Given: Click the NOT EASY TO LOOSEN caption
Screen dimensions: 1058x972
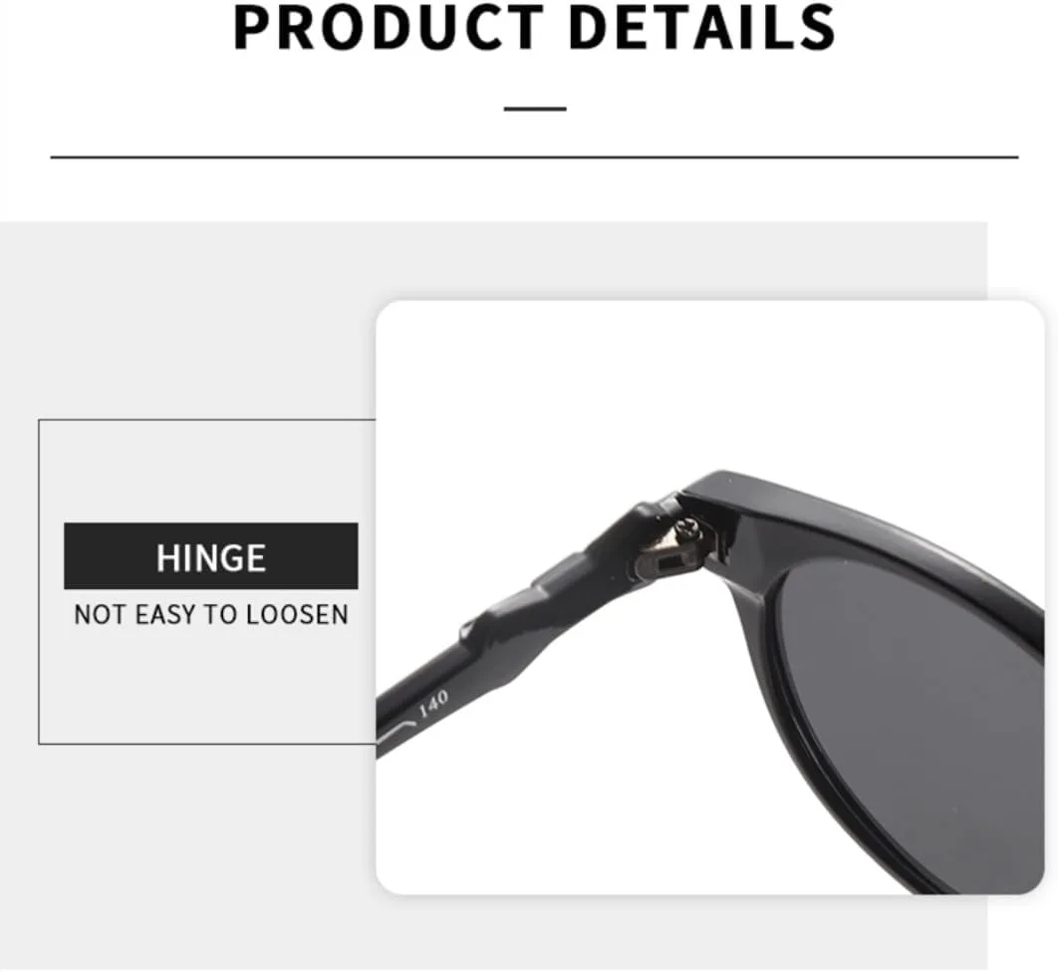Looking at the screenshot, I should point(211,614).
